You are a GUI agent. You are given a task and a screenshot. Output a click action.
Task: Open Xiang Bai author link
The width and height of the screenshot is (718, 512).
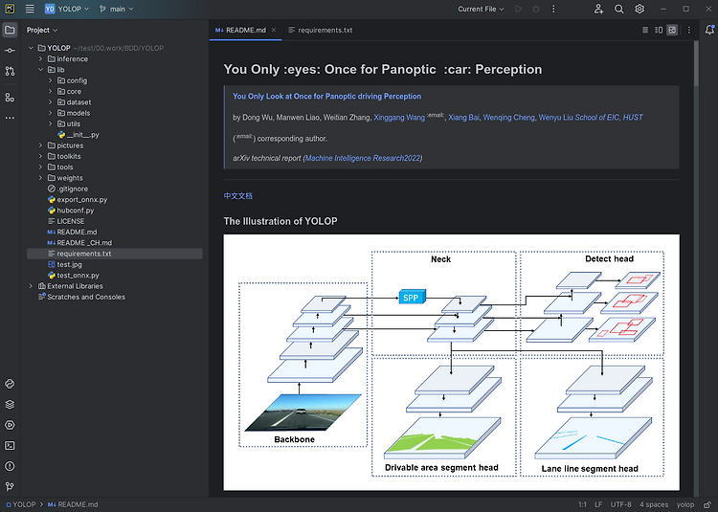(x=463, y=118)
